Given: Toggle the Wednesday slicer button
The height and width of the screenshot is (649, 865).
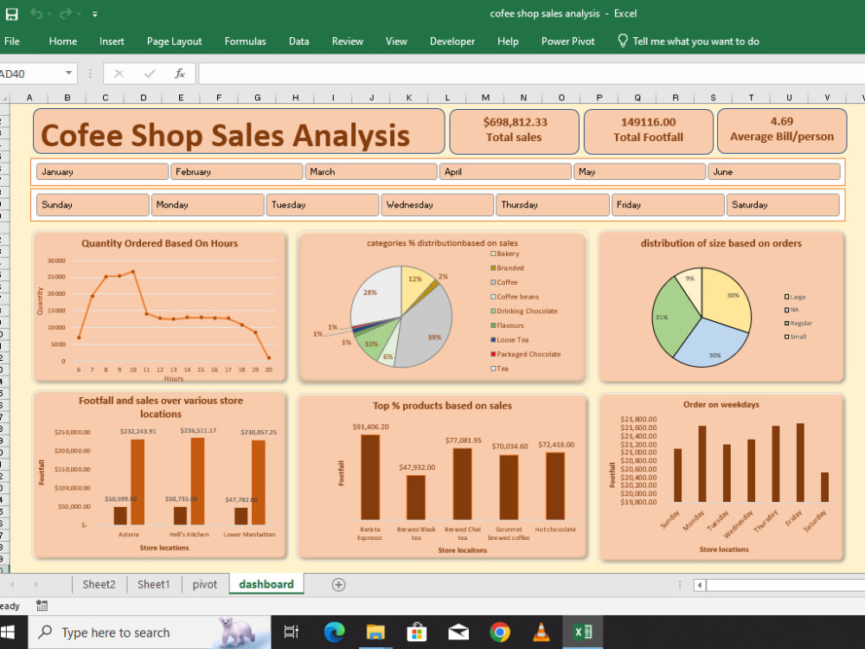Looking at the screenshot, I should click(x=437, y=204).
